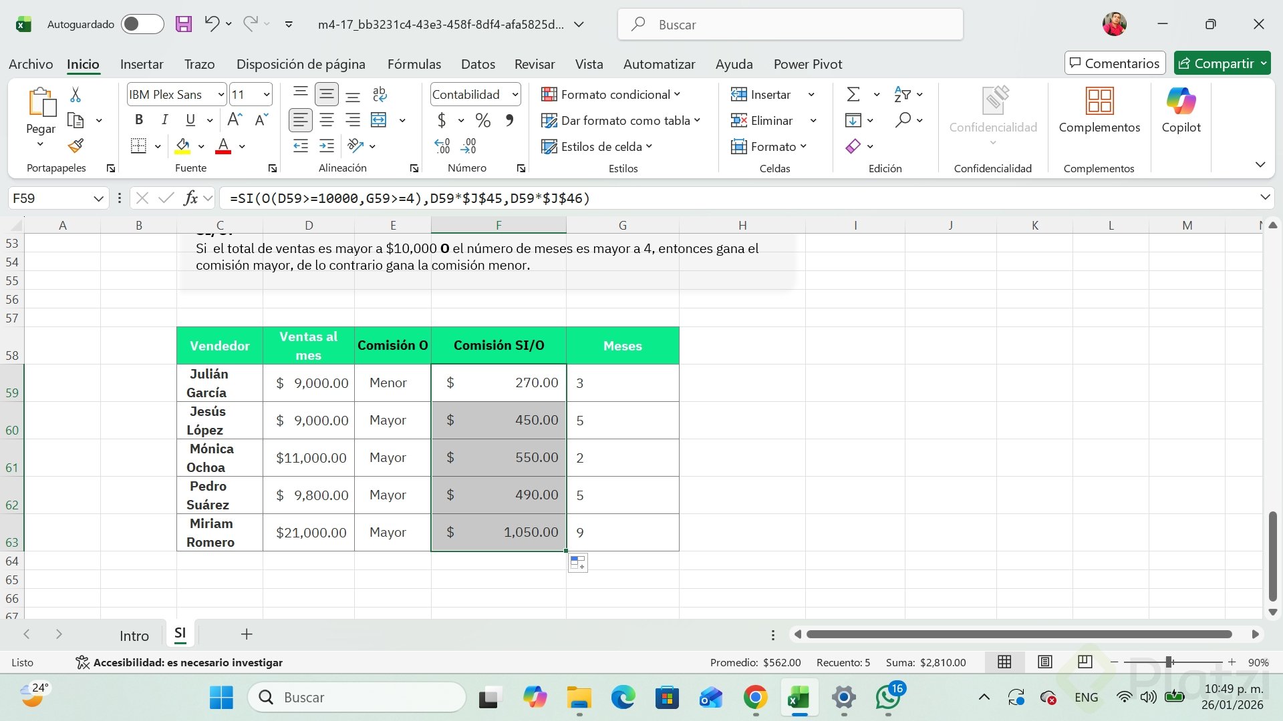The height and width of the screenshot is (721, 1283).
Task: Click the Increase Decimal icon
Action: 442,146
